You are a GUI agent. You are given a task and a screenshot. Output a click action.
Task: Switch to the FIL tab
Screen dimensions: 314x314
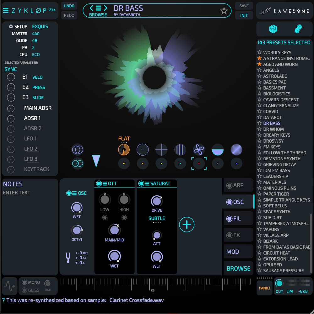238,219
